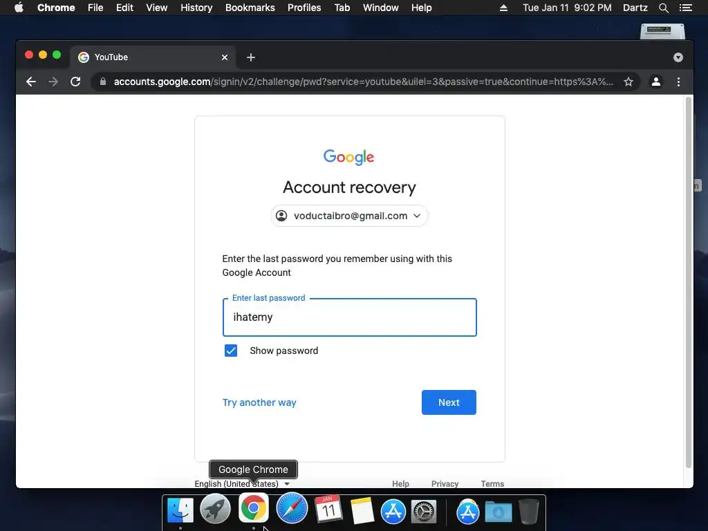The height and width of the screenshot is (531, 708).
Task: Click the page vertical scrollbar
Action: point(689,282)
